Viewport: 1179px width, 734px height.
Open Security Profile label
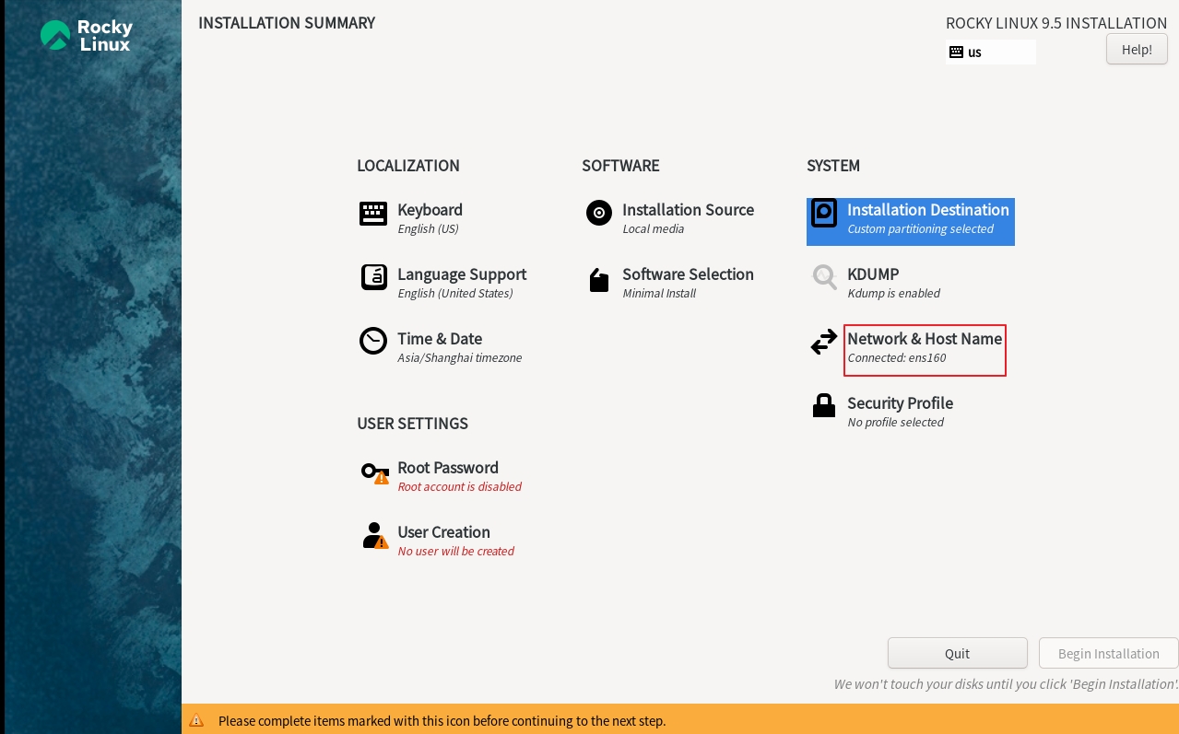(x=900, y=403)
